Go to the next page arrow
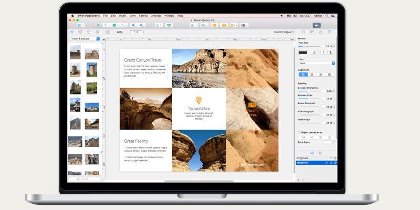The width and height of the screenshot is (420, 210). (x=144, y=32)
